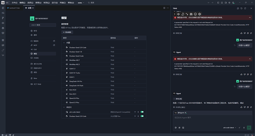This screenshot has height=136, width=255.
Task: Click the eye preview icon in activity bar
Action: 3,23
